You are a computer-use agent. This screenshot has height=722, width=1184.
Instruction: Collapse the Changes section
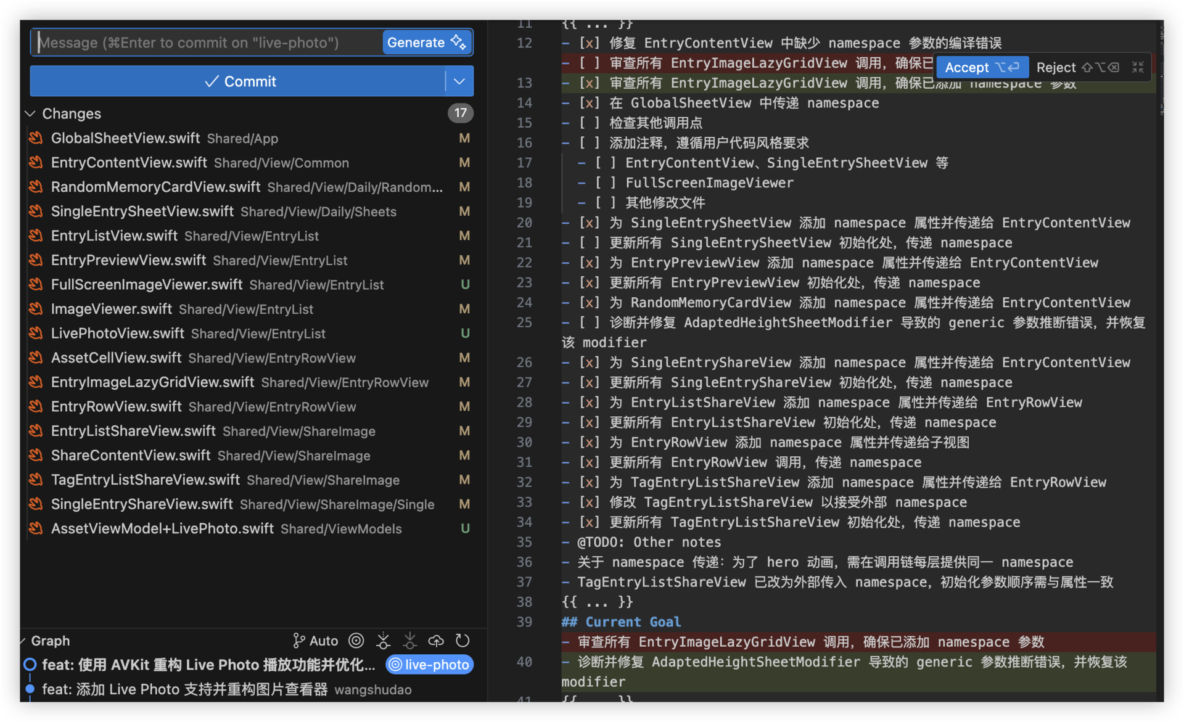point(30,114)
